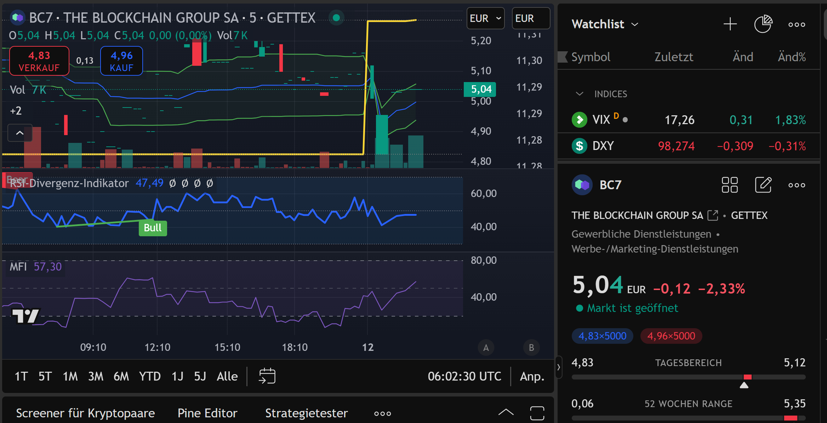
Task: Sort watchlist by Symbol column header
Action: (x=591, y=57)
